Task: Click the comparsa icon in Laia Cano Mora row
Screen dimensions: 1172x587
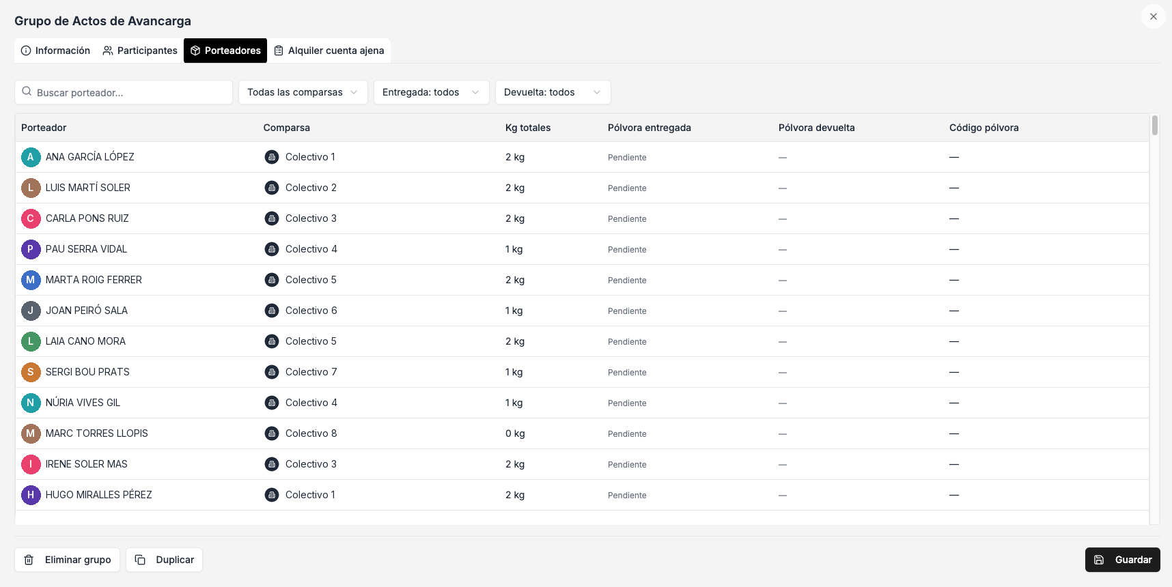Action: click(272, 341)
